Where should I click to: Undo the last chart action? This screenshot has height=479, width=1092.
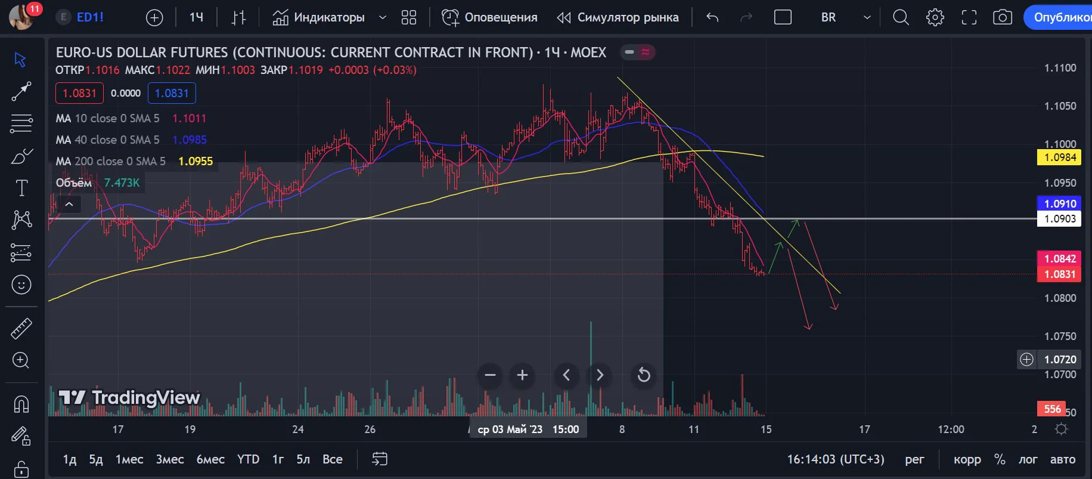click(x=712, y=17)
